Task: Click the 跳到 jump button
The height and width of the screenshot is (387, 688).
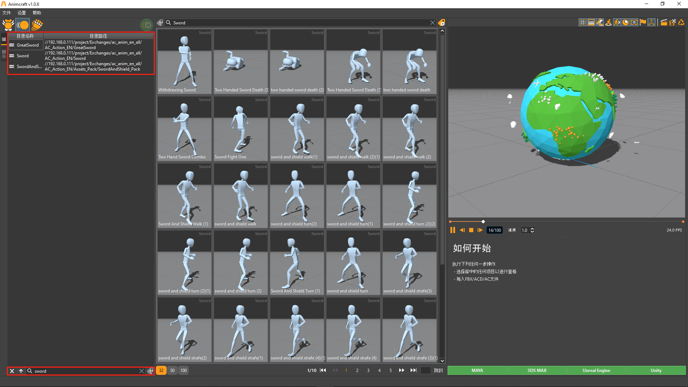Action: click(x=438, y=370)
